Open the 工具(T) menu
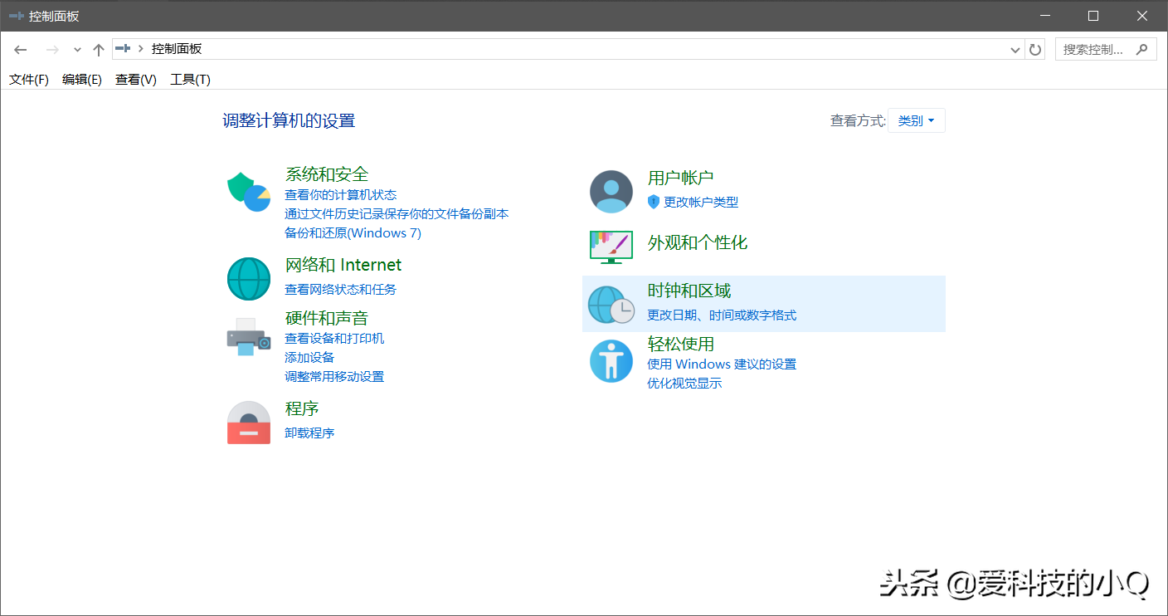The image size is (1168, 616). pos(190,80)
